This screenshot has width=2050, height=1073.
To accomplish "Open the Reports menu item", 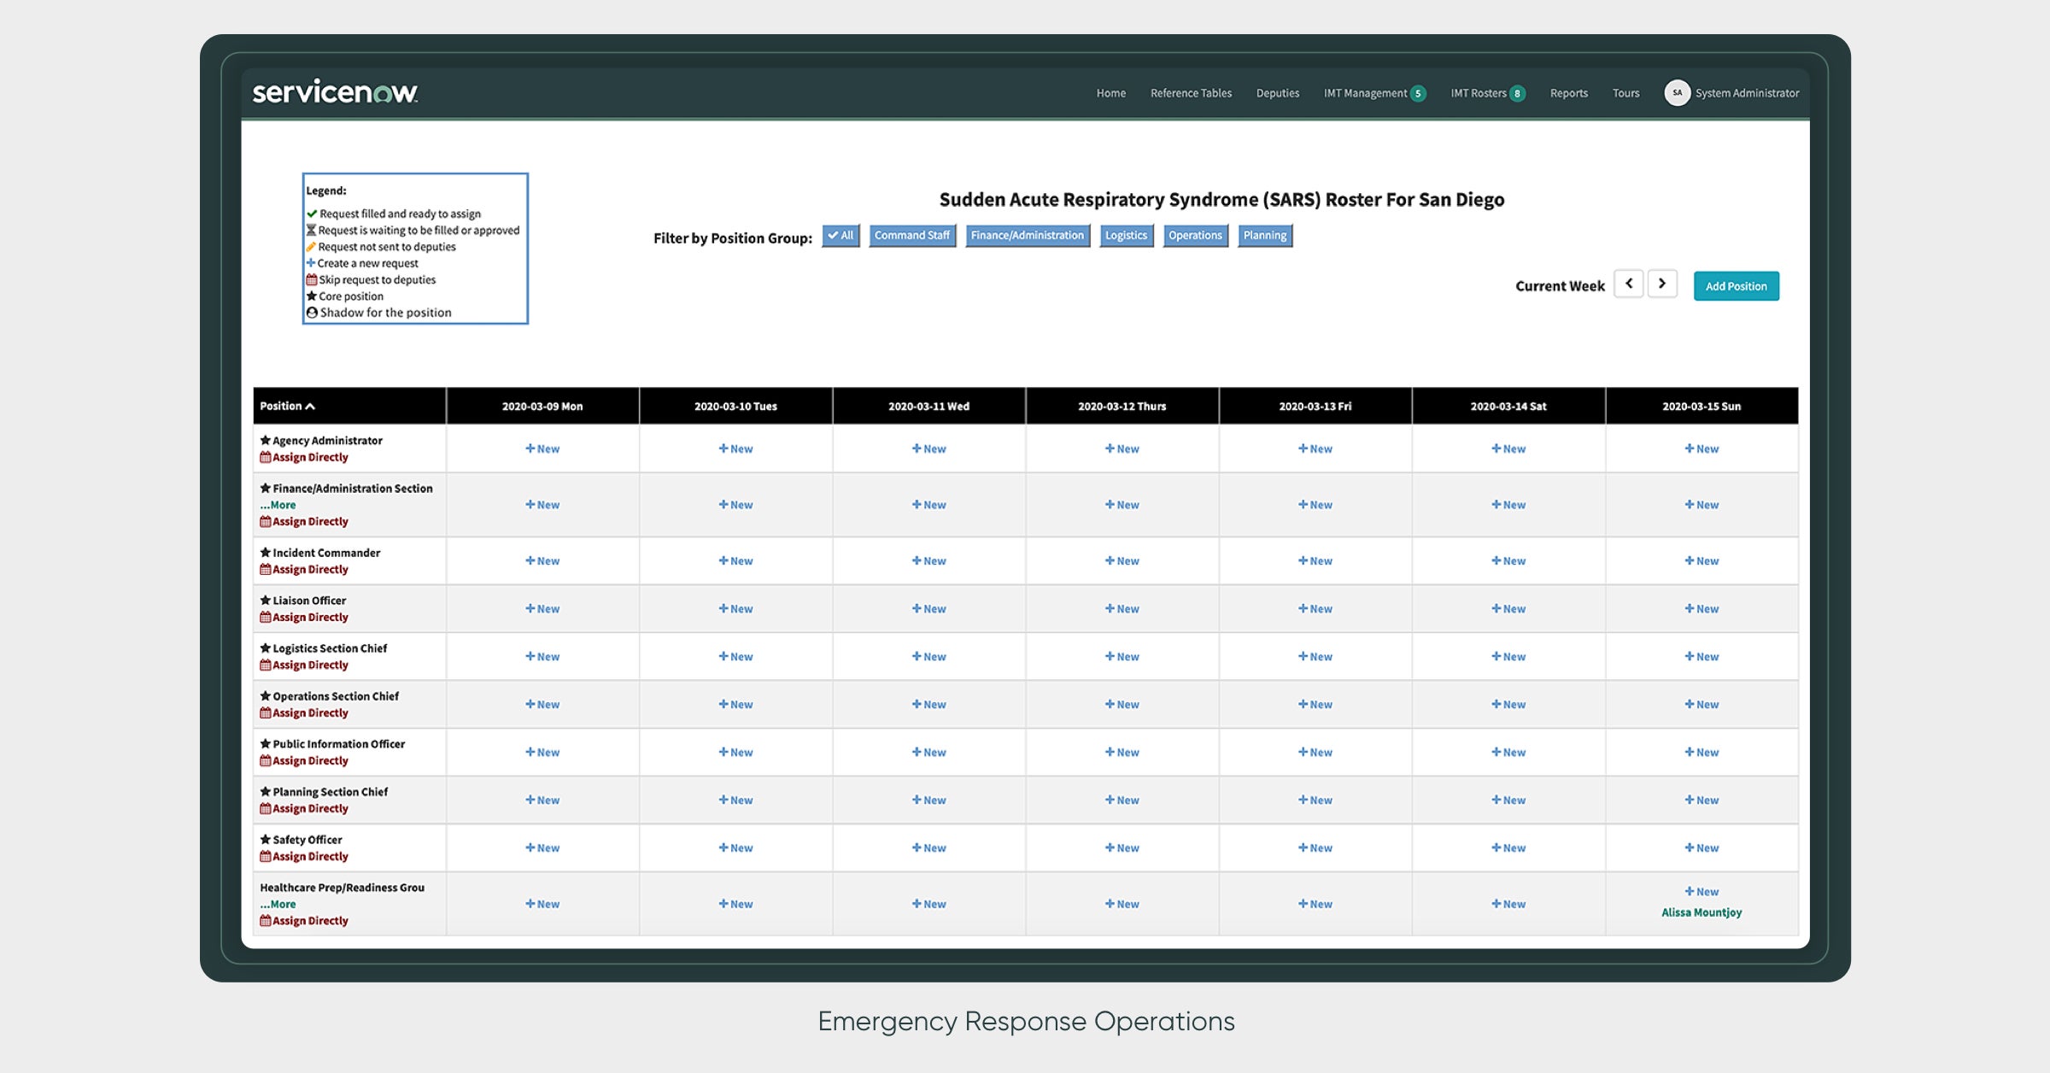I will (1568, 93).
